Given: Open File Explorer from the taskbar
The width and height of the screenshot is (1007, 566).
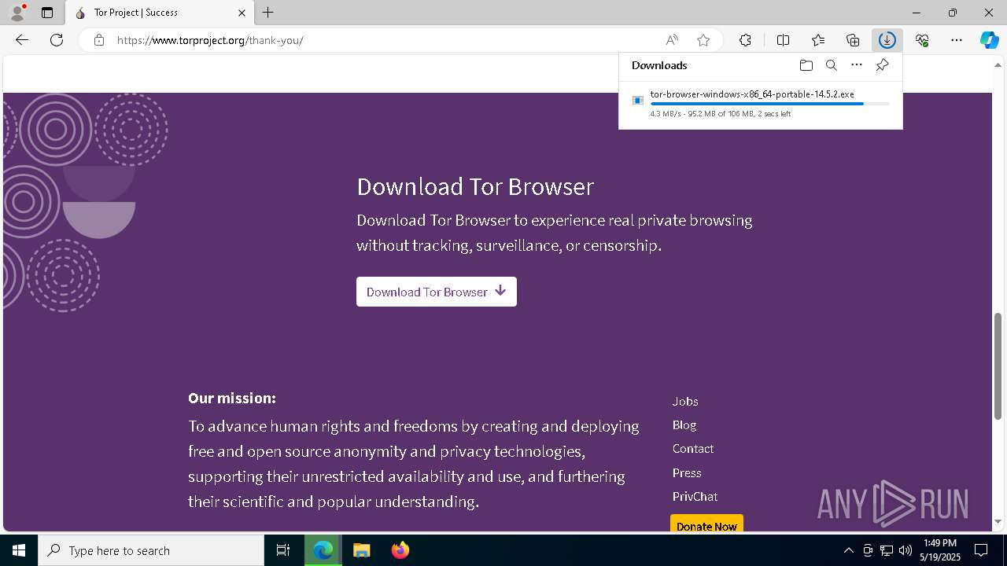Looking at the screenshot, I should click(x=361, y=550).
